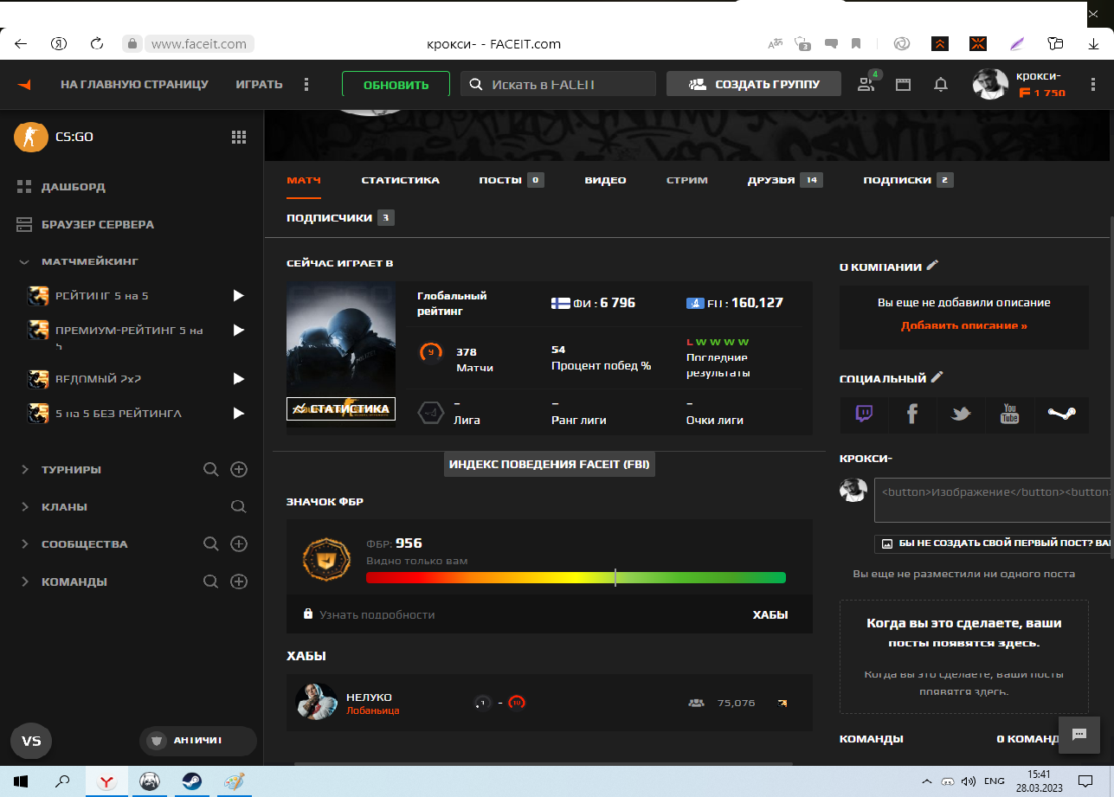The width and height of the screenshot is (1114, 797).
Task: Click the YouTube social icon
Action: (1009, 414)
